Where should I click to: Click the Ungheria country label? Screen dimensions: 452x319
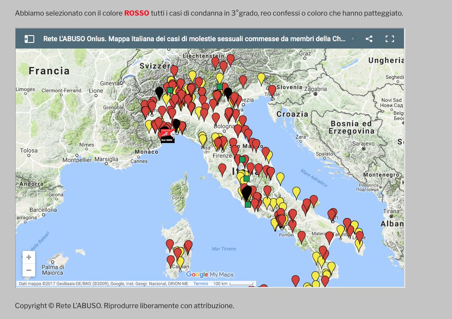point(386,60)
